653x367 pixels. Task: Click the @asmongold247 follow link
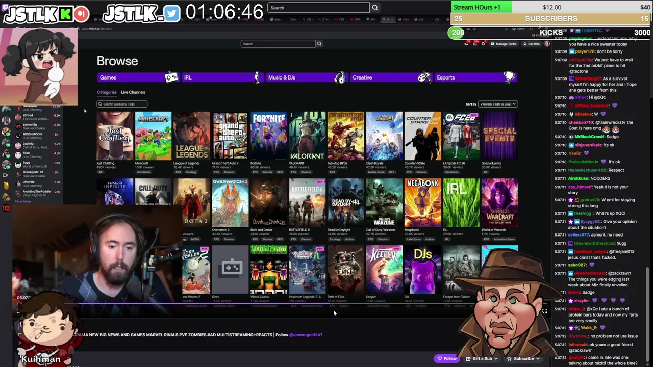tap(306, 335)
